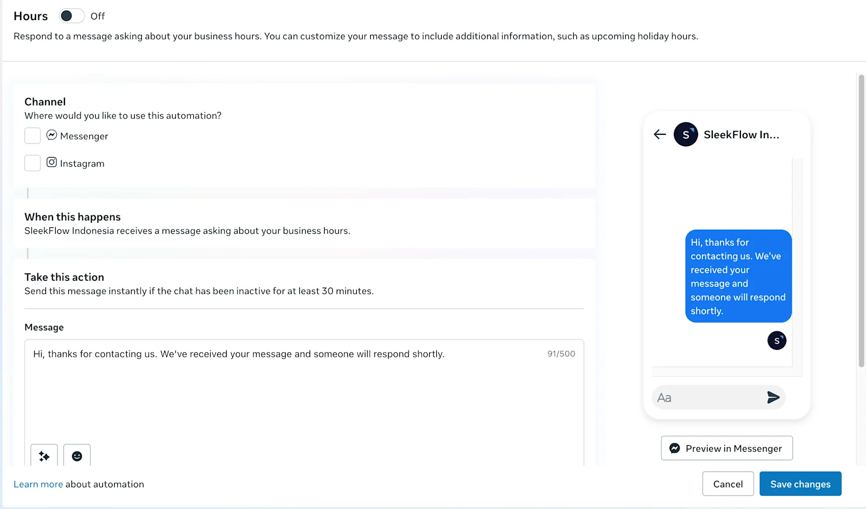The width and height of the screenshot is (866, 509).
Task: Click the sparkle AI rewrite icon below message
Action: (x=44, y=456)
